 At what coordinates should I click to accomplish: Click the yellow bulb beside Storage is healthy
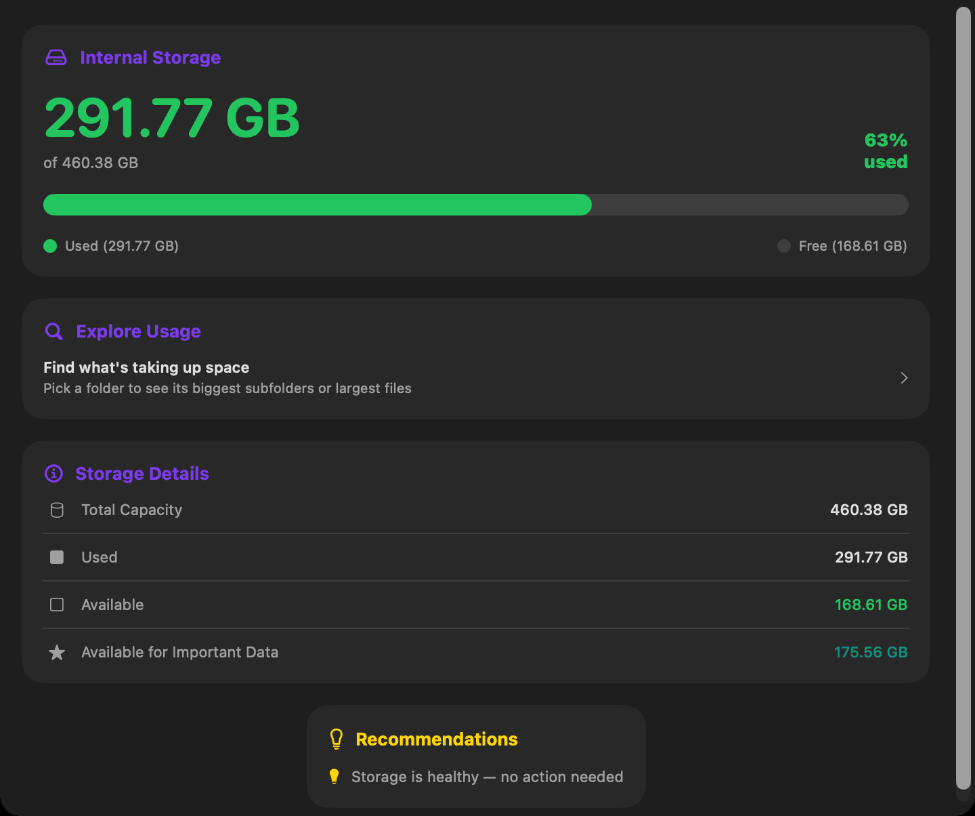click(334, 777)
